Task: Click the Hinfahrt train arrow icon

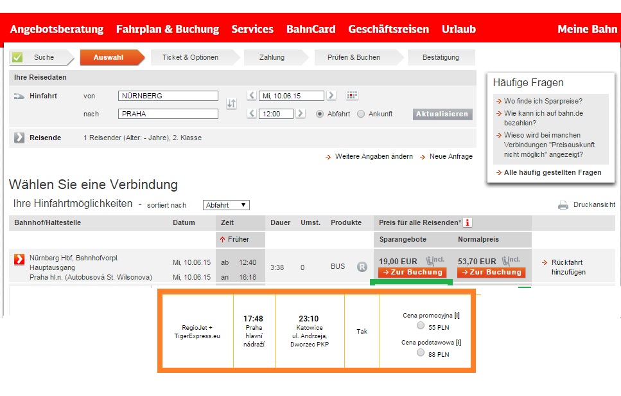Action: pos(19,96)
